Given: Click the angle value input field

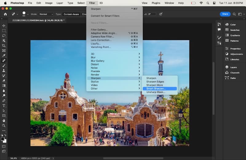Looking at the screenshot, I should point(152,14).
